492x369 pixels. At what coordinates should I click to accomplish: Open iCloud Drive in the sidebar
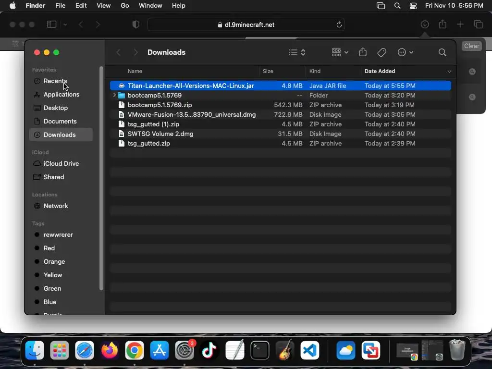(61, 163)
